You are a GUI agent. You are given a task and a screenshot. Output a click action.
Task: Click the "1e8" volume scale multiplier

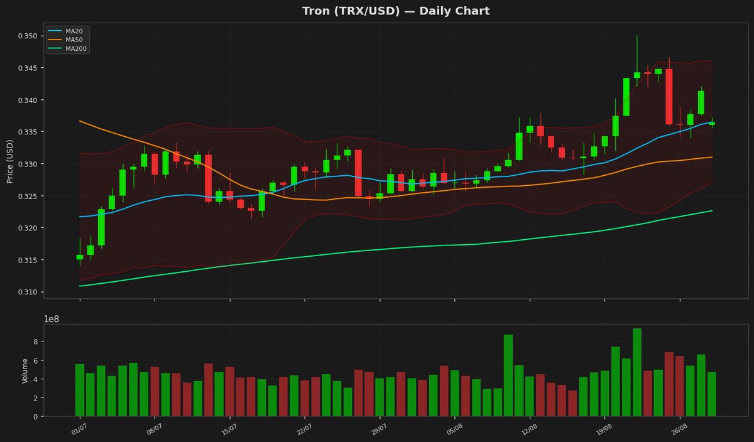click(52, 319)
